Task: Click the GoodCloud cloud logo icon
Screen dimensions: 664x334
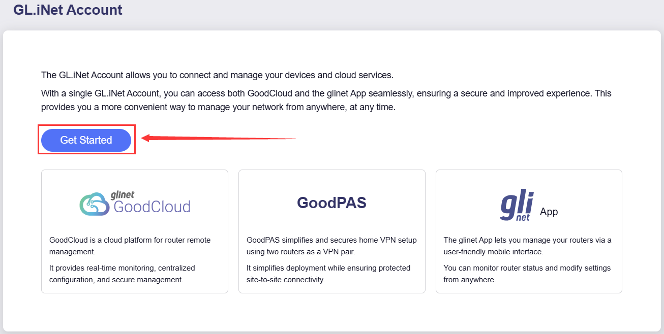Action: point(94,204)
